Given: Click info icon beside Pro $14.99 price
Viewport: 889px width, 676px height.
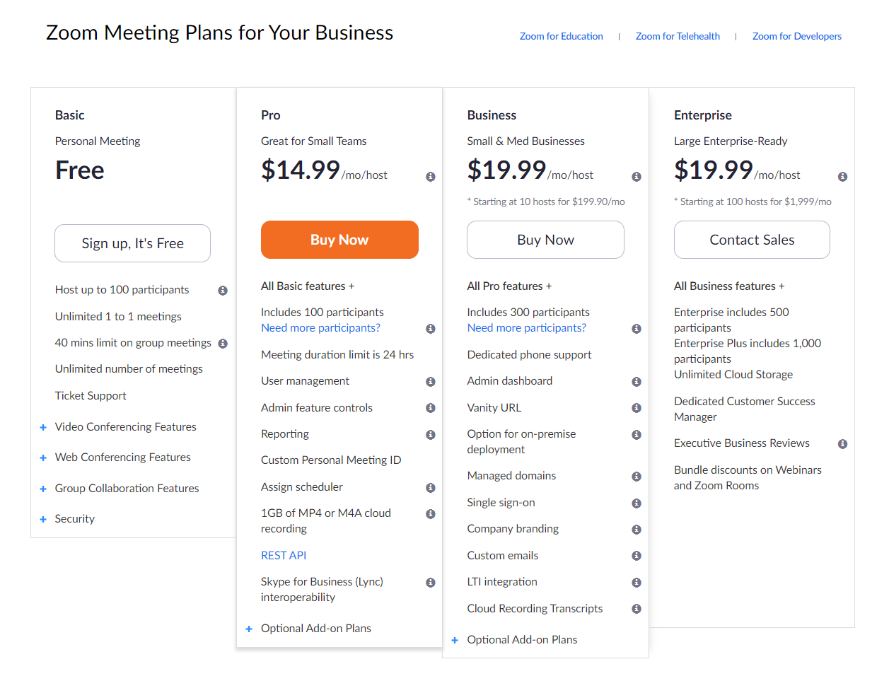Looking at the screenshot, I should tap(430, 177).
